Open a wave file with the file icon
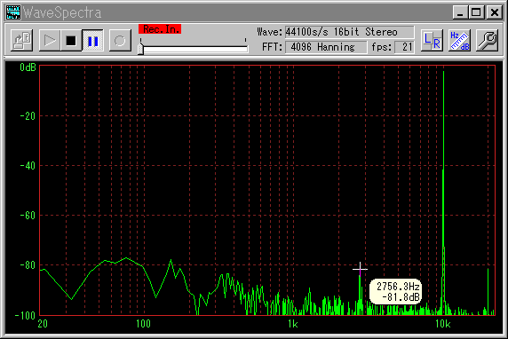 coord(21,41)
